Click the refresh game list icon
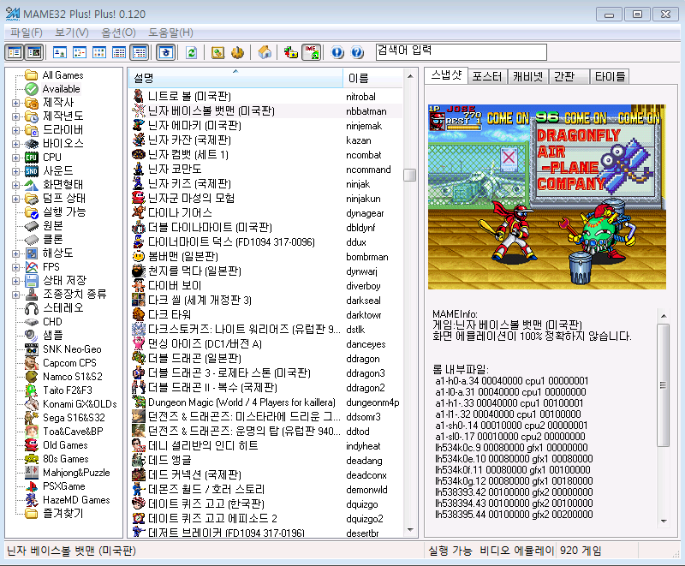Screen dimensions: 685x566 (191, 53)
